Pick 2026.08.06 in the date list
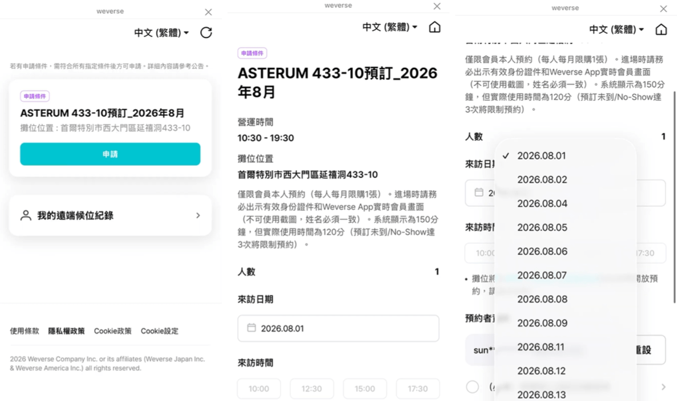This screenshot has width=677, height=401. [565, 251]
